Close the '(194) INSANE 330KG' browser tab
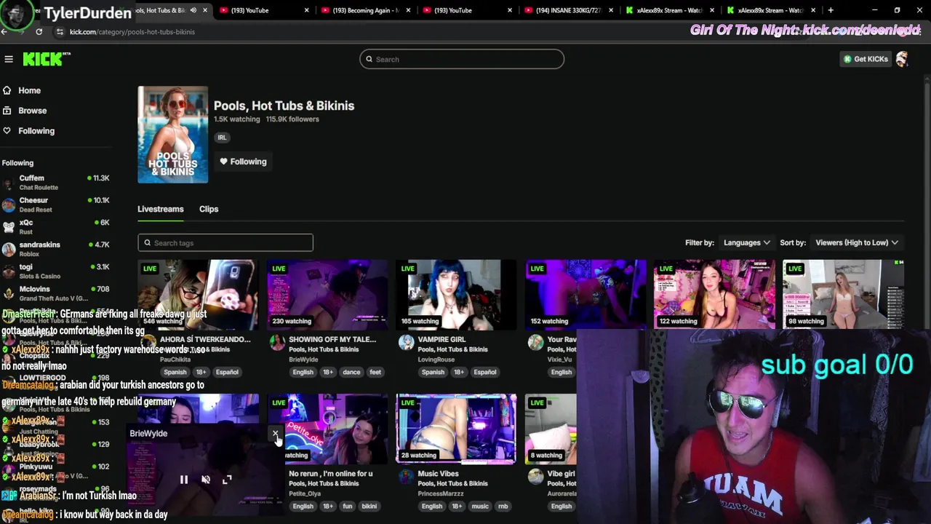Viewport: 931px width, 524px height. (611, 10)
